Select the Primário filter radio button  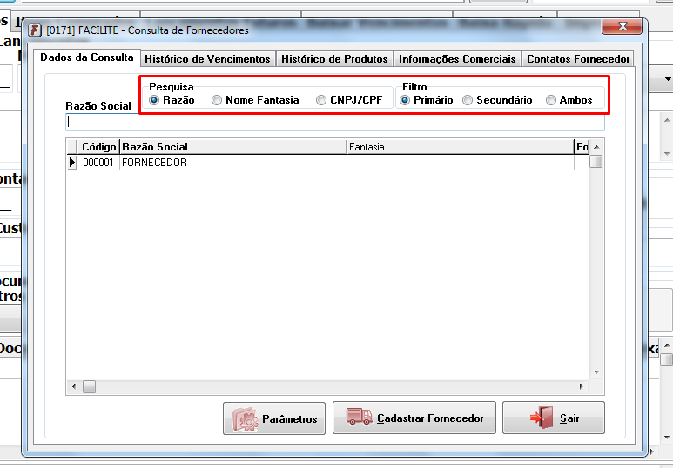pyautogui.click(x=405, y=100)
